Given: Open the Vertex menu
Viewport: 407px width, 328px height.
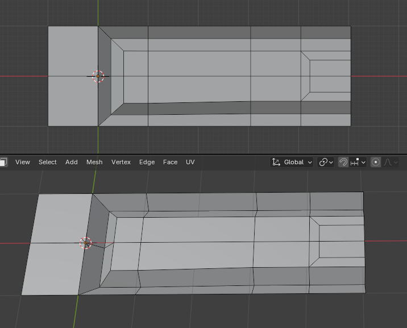Looking at the screenshot, I should (x=121, y=162).
